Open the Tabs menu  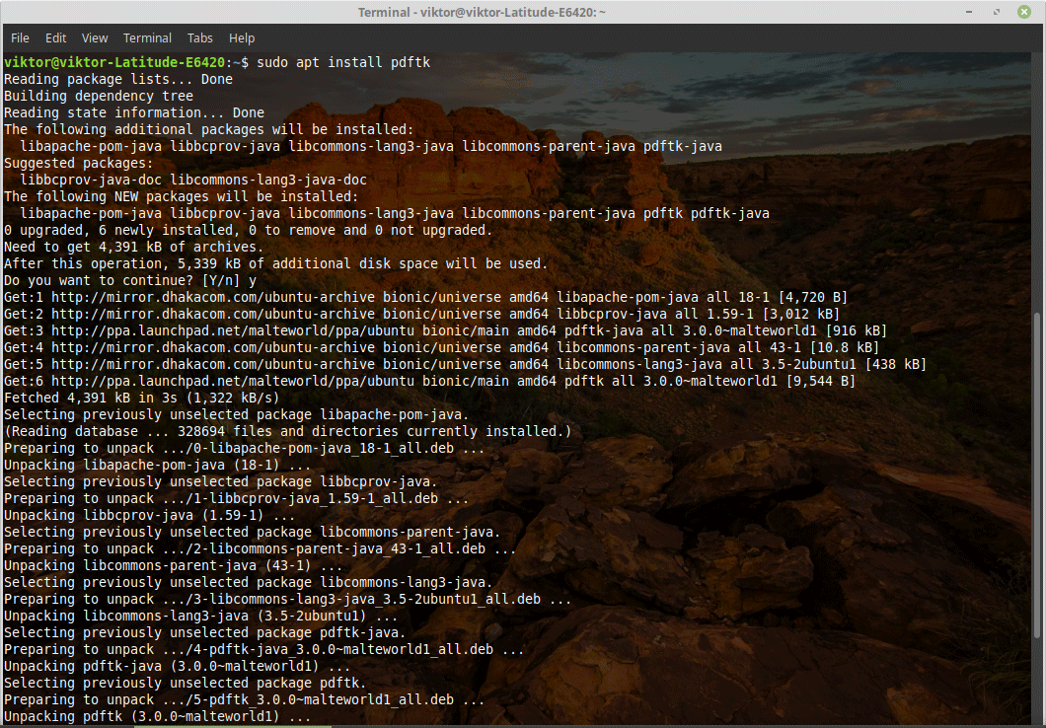pyautogui.click(x=200, y=38)
